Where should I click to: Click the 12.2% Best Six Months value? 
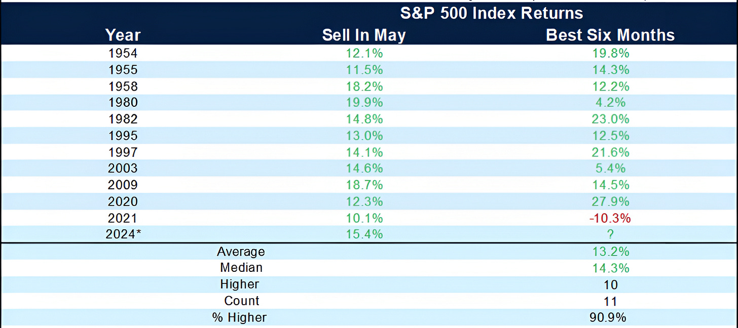[611, 86]
